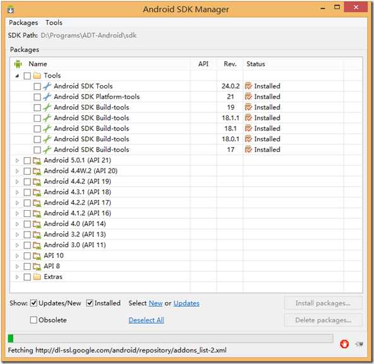Expand the Android 4.4.2 (API 19) node

pyautogui.click(x=17, y=182)
